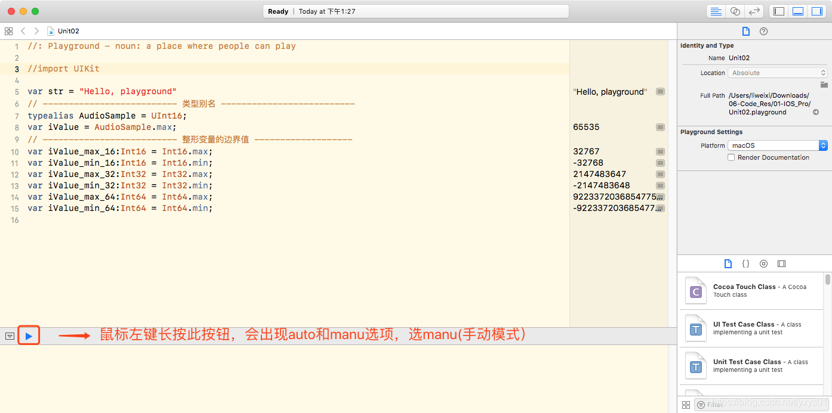Click the //import UIKit comment line
The width and height of the screenshot is (832, 413).
[63, 69]
